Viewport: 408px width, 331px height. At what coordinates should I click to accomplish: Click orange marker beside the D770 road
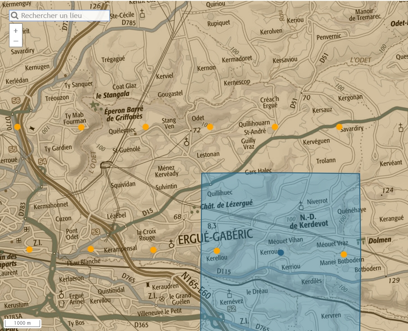point(17,127)
